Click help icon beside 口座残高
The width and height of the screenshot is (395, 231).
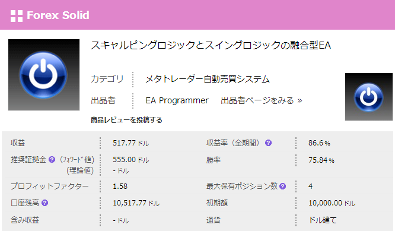pyautogui.click(x=45, y=202)
